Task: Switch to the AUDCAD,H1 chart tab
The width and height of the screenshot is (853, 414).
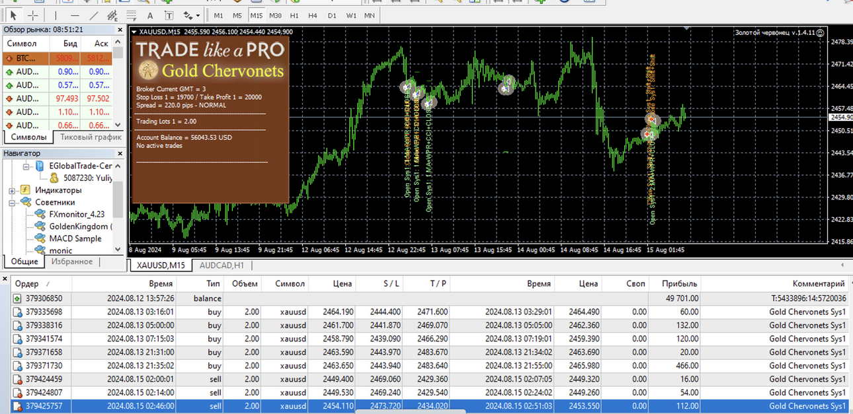Action: click(222, 265)
